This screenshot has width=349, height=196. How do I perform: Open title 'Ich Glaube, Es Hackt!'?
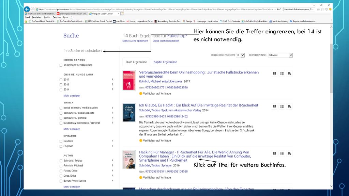tap(199, 105)
